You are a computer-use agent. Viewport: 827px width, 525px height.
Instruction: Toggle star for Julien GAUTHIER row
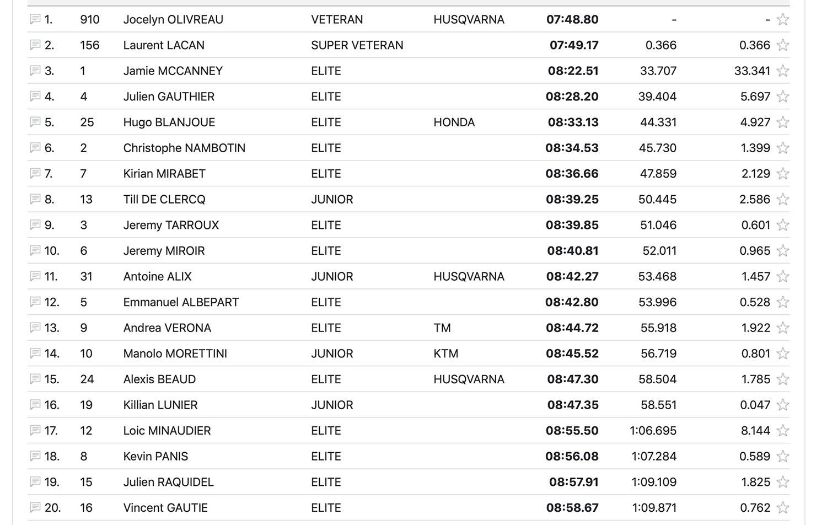(782, 97)
